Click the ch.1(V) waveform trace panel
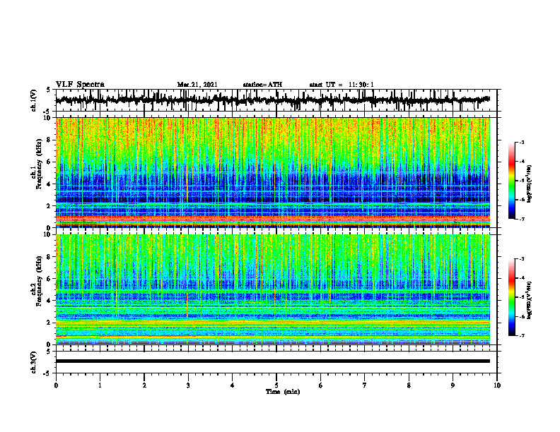The image size is (560, 432). click(276, 100)
